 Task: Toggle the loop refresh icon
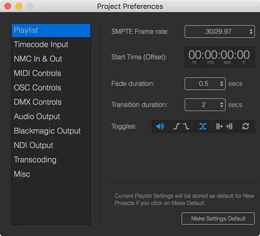click(245, 126)
